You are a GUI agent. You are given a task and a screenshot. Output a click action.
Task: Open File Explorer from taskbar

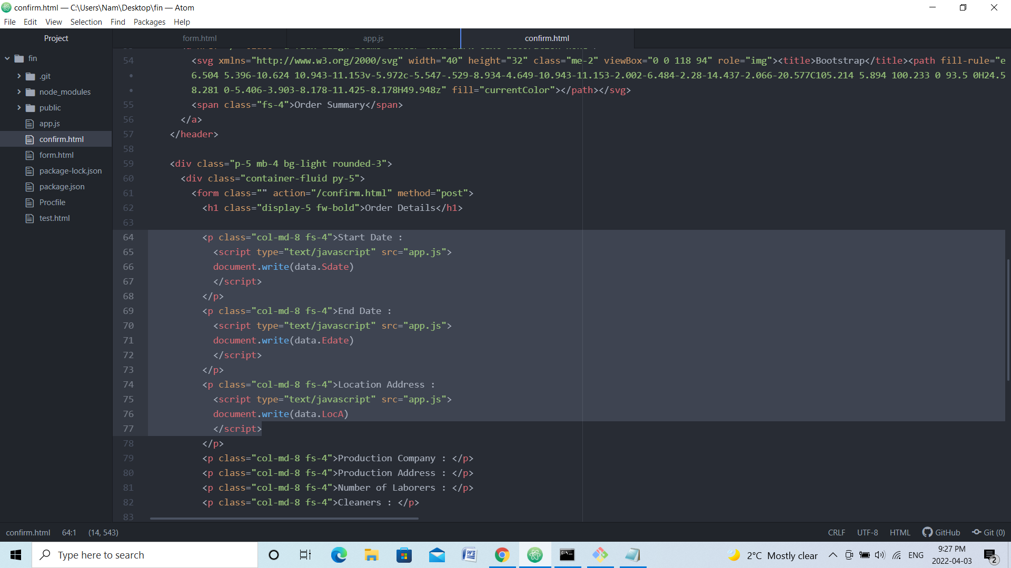pos(371,555)
